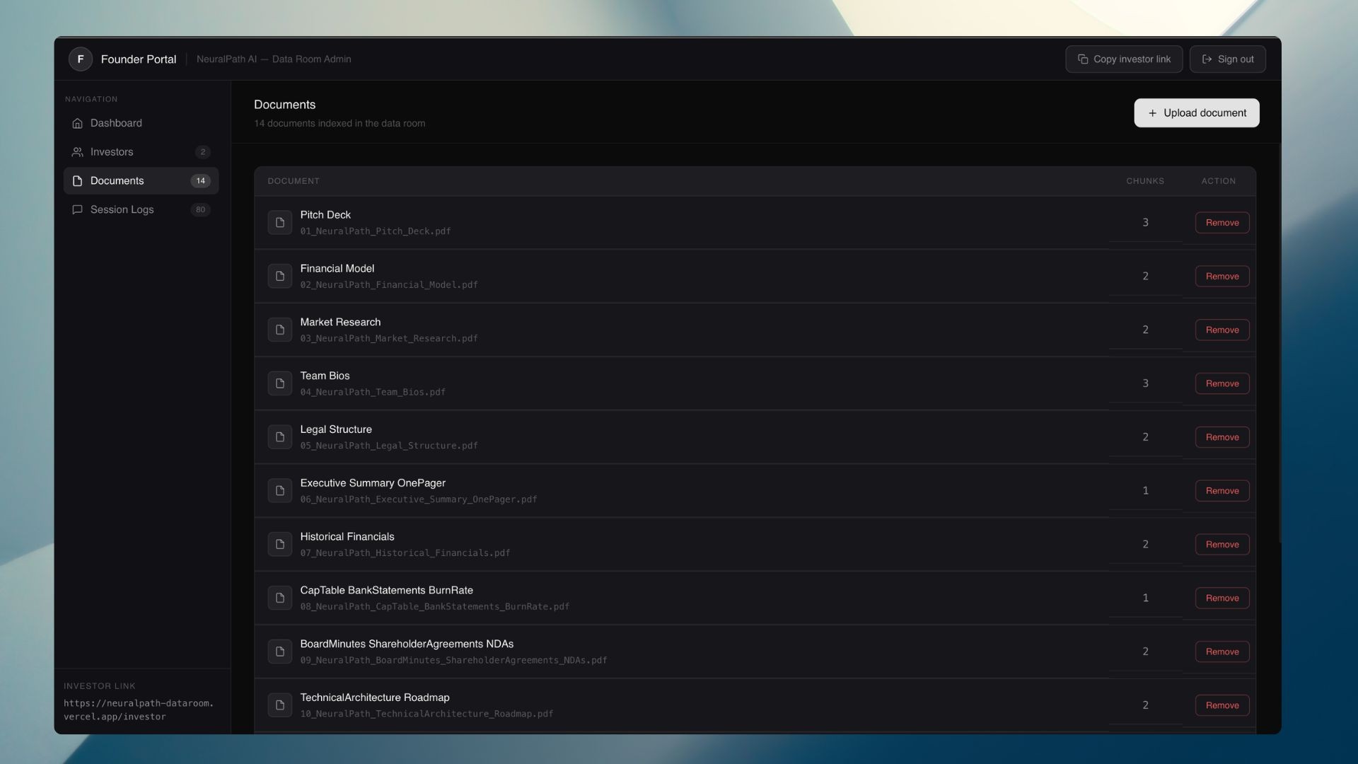The width and height of the screenshot is (1358, 764).
Task: Click 'NeuralPath AI — Data Room Admin' header text
Action: (274, 59)
